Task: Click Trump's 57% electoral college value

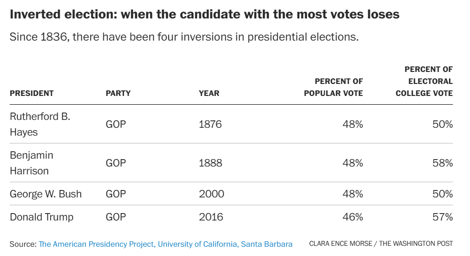Action: [442, 217]
